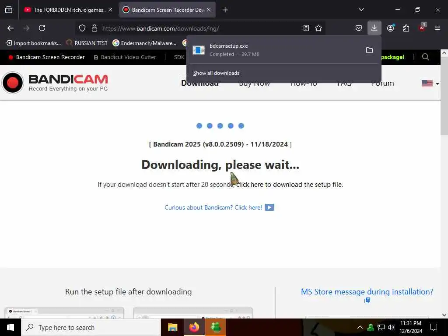Select Firefox taskbar icon

point(194,327)
